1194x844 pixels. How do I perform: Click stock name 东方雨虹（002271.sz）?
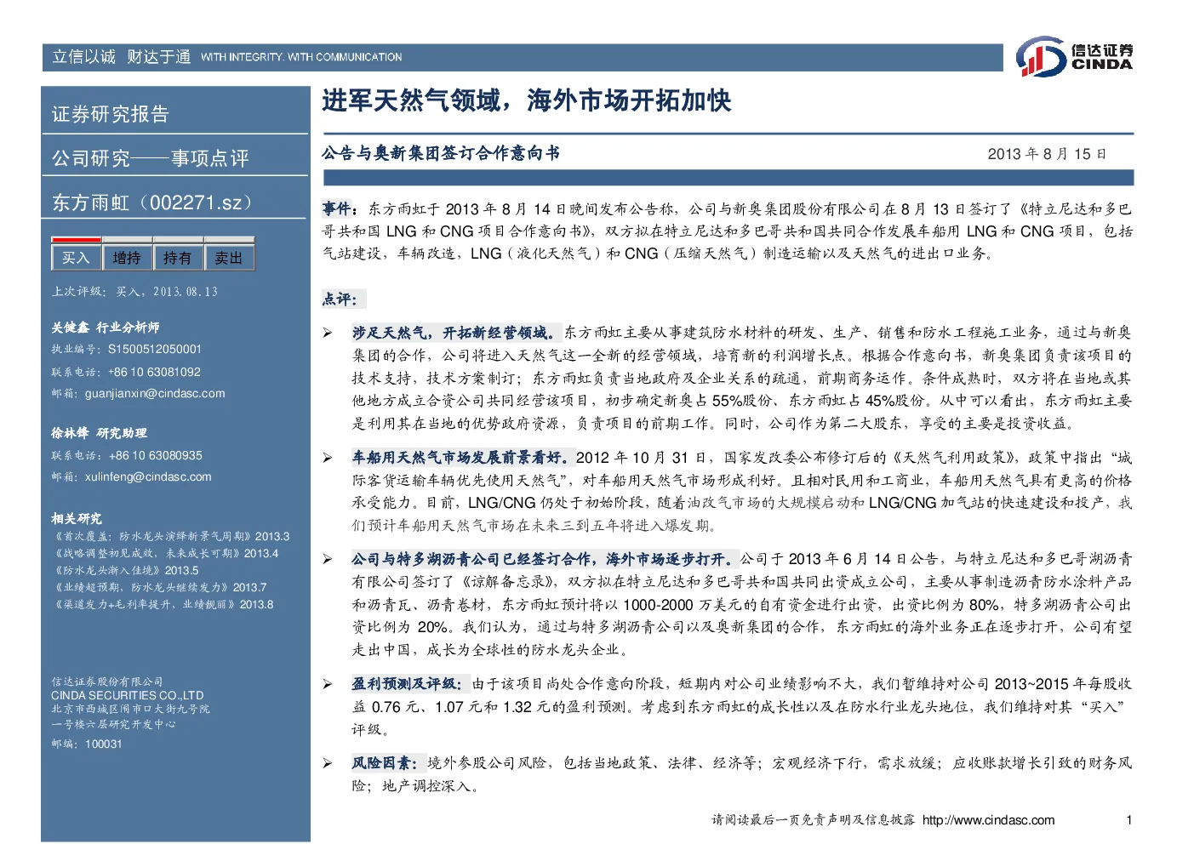153,202
